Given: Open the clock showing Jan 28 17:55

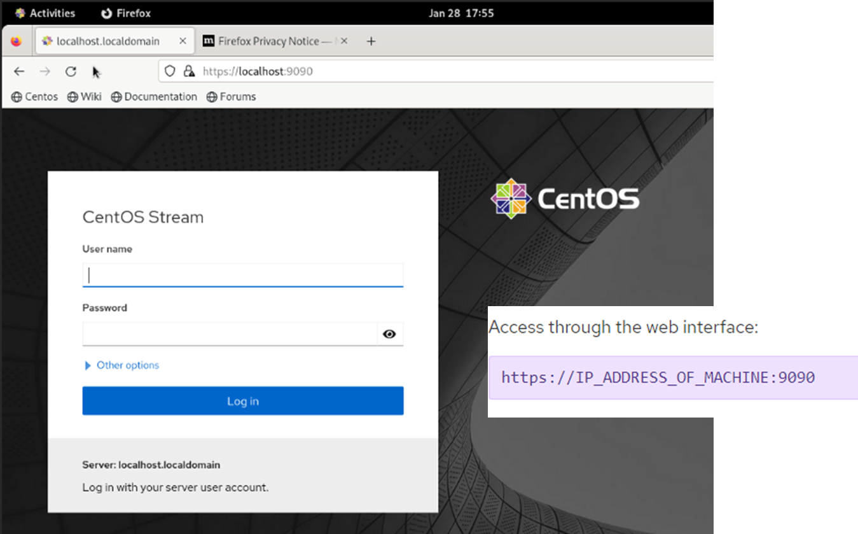Looking at the screenshot, I should coord(461,13).
